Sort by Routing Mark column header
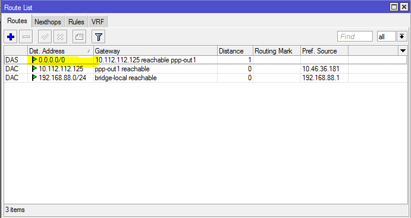The image size is (411, 218). (277, 50)
